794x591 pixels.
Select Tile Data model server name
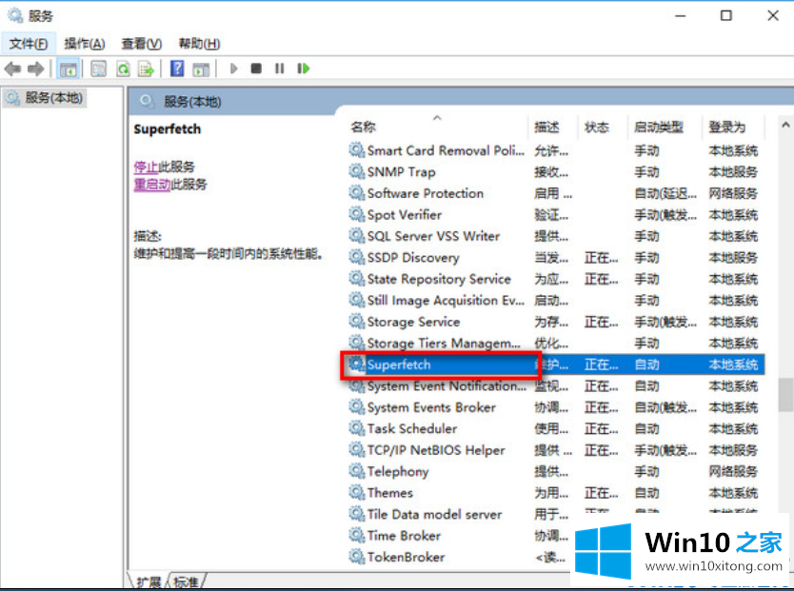coord(434,514)
